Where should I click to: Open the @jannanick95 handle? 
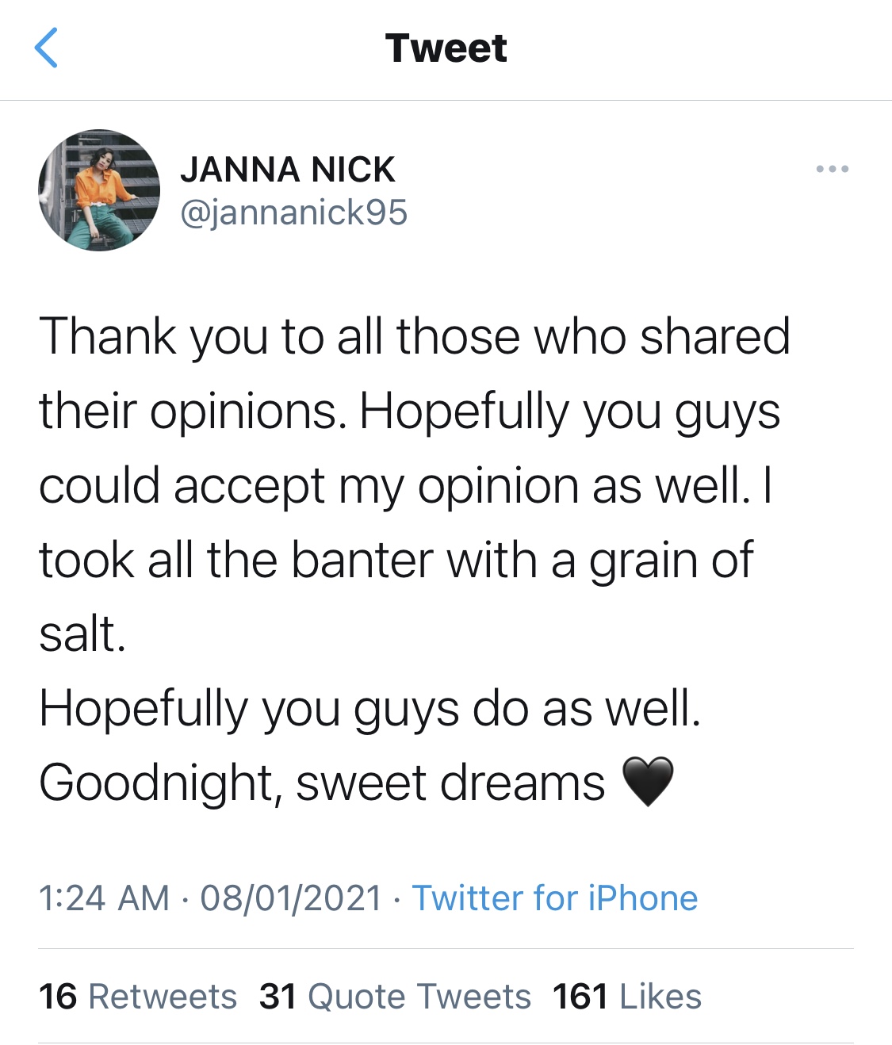point(293,212)
